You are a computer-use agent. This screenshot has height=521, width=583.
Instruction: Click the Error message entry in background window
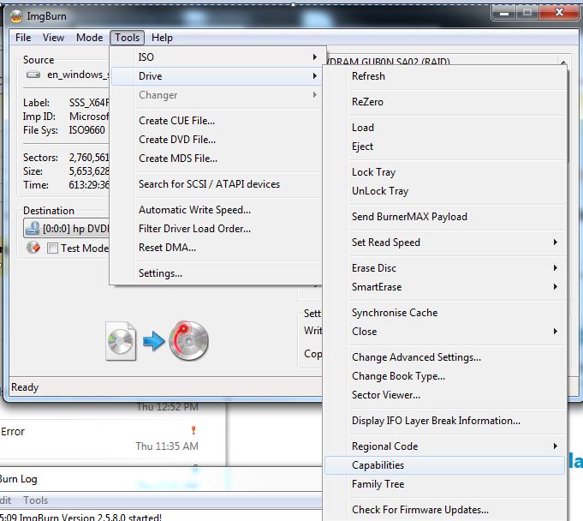tap(13, 432)
